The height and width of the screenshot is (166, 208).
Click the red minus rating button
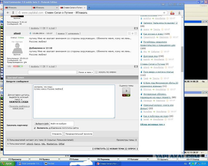click(x=124, y=95)
